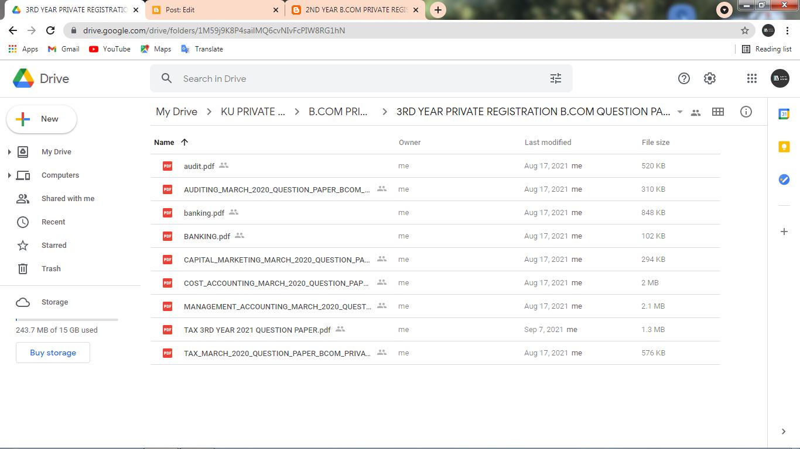
Task: Select TAX 3RD YEAR 2021 QUESTION PAPER.pdf
Action: tap(435, 330)
